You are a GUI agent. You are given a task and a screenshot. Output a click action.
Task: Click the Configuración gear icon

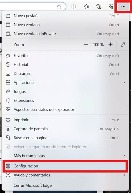click(8, 166)
